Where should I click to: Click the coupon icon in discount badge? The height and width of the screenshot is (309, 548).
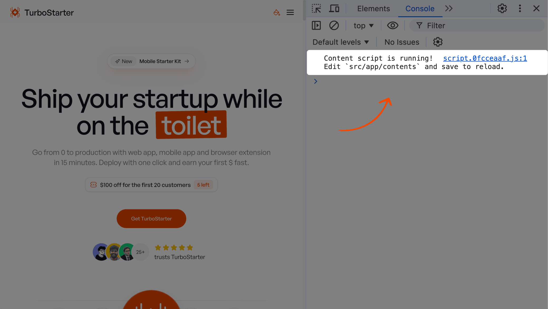[x=93, y=185]
